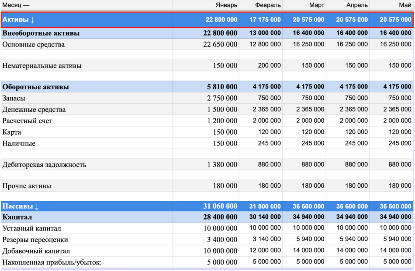This screenshot has width=415, height=271.
Task: Click the Накопленная прибыль/убыток row label
Action: click(x=52, y=262)
